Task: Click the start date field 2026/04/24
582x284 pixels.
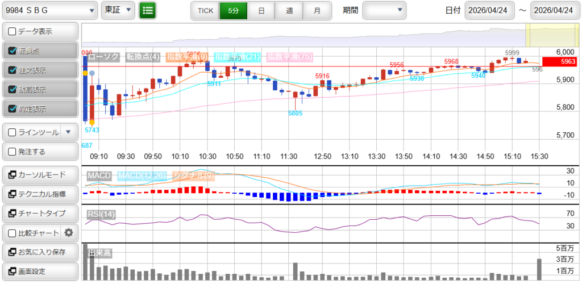Action: pos(489,10)
